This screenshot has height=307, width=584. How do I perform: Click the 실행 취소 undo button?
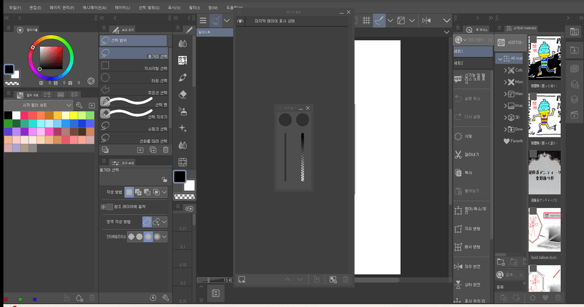click(x=472, y=98)
